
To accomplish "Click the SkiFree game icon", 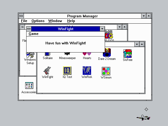I will [x=128, y=54].
